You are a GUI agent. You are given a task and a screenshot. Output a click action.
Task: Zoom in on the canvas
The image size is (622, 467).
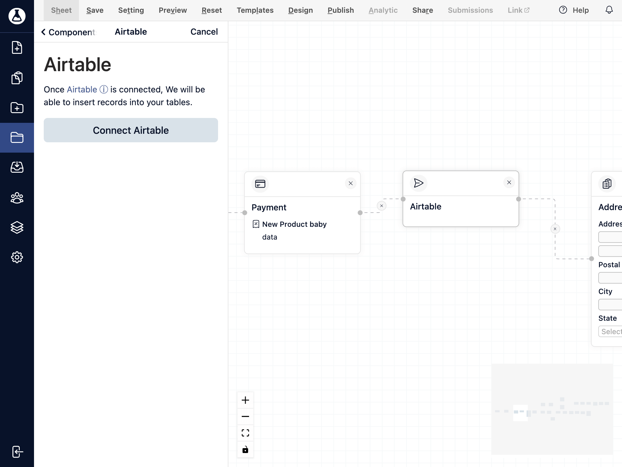tap(245, 400)
